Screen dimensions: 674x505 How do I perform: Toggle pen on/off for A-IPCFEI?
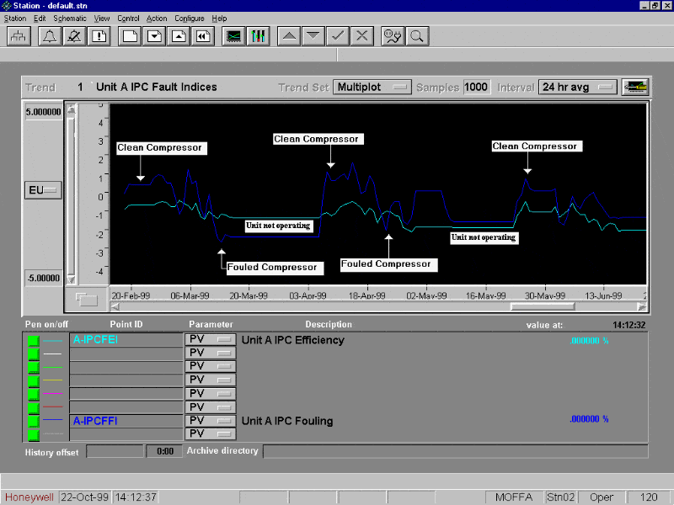click(x=34, y=340)
